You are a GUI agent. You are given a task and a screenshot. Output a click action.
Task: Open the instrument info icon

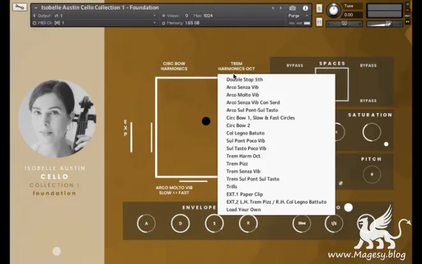pos(305,8)
